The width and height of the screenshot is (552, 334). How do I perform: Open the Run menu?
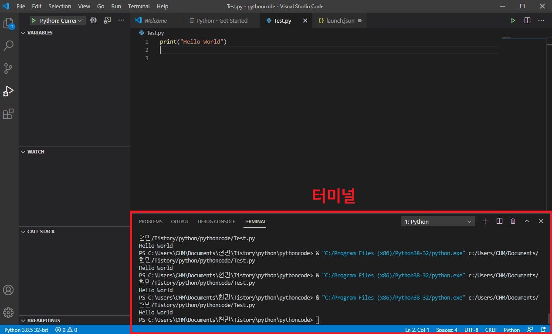point(116,6)
